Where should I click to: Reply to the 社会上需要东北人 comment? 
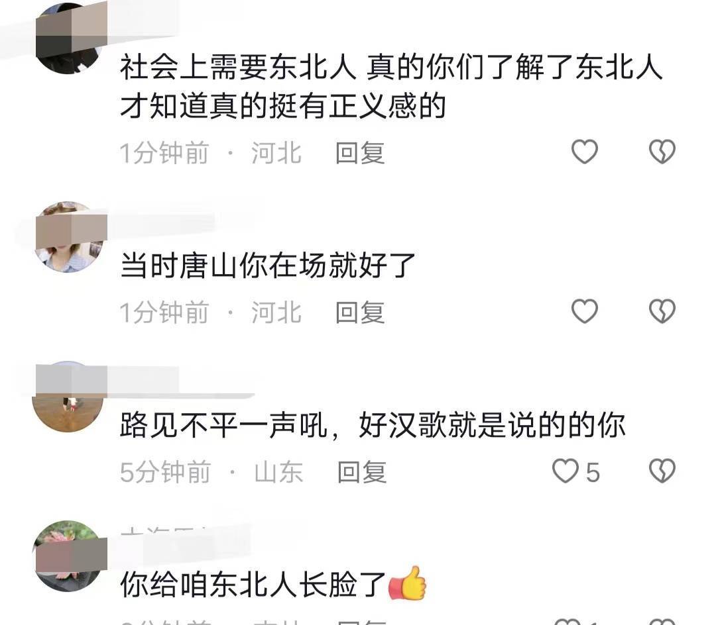coord(360,153)
